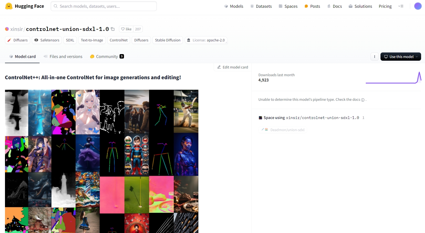This screenshot has width=425, height=233.
Task: Click the monitor icon on Use this model
Action: point(386,57)
